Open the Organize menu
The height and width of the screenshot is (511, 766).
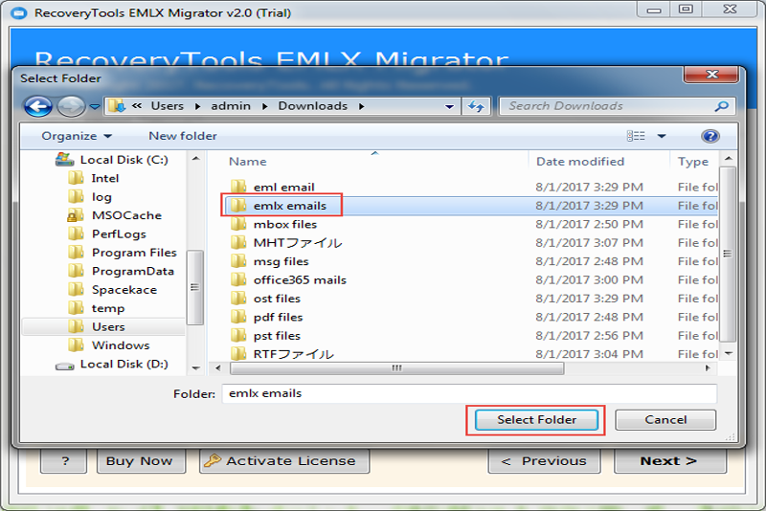tap(77, 136)
